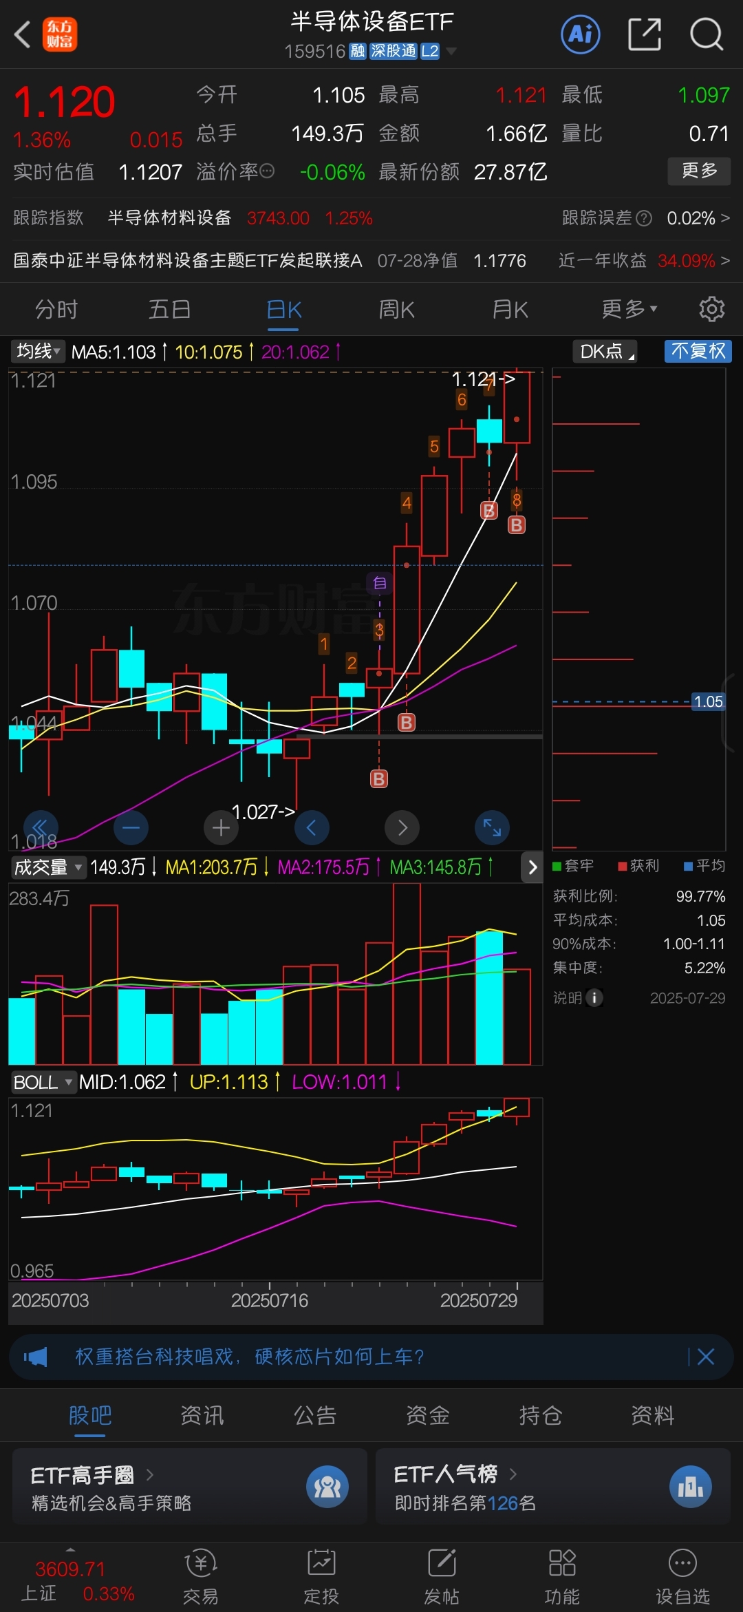Open banner 权重搭台科技唱戏 article
Screen dimensions: 743x1612
point(249,1357)
